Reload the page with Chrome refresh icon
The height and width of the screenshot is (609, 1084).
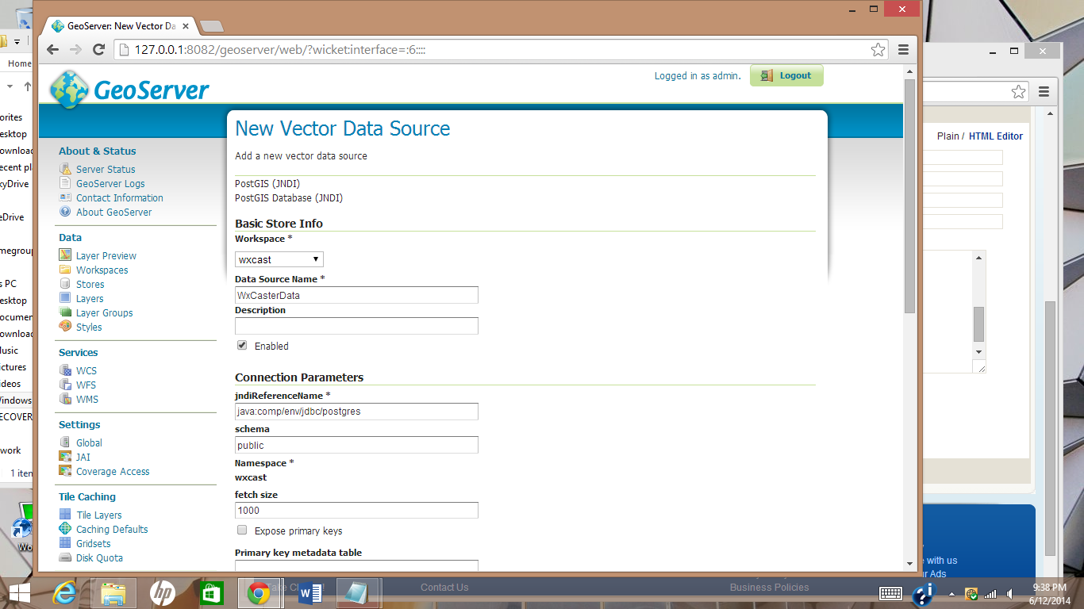[x=99, y=49]
